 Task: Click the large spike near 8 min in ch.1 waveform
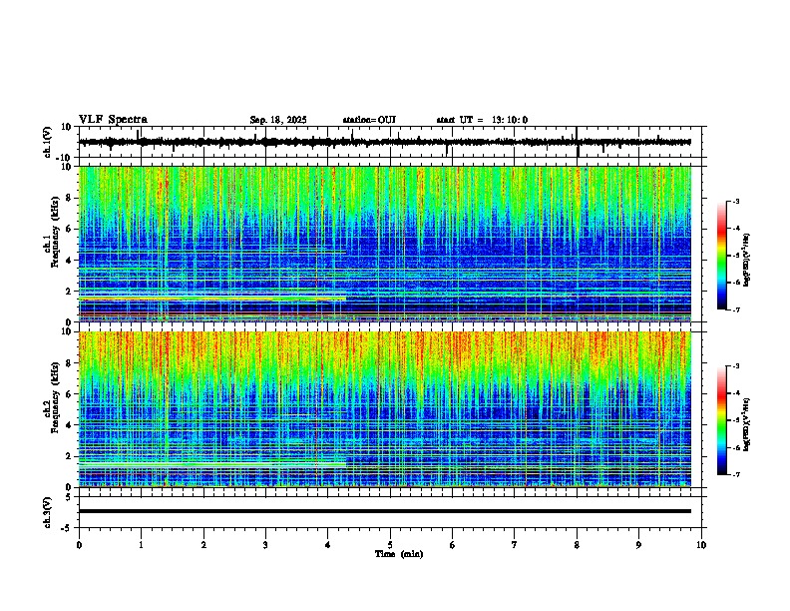[x=578, y=142]
